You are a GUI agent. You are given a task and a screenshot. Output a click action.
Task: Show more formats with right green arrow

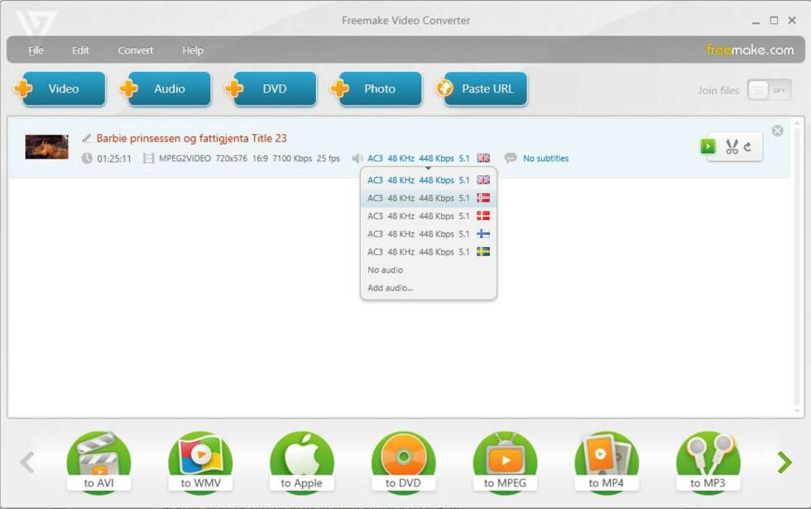pyautogui.click(x=785, y=462)
